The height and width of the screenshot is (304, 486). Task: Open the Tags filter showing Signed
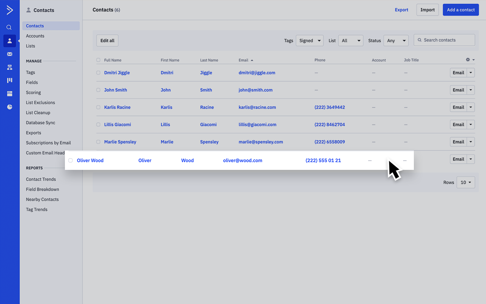coord(309,40)
